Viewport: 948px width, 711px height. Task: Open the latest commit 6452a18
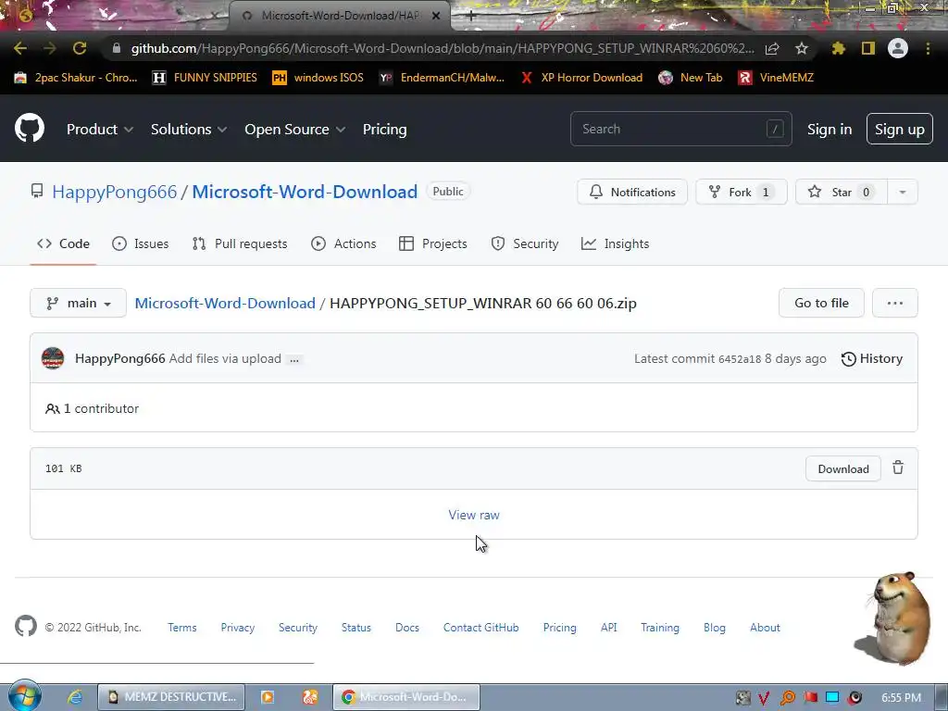pos(740,359)
